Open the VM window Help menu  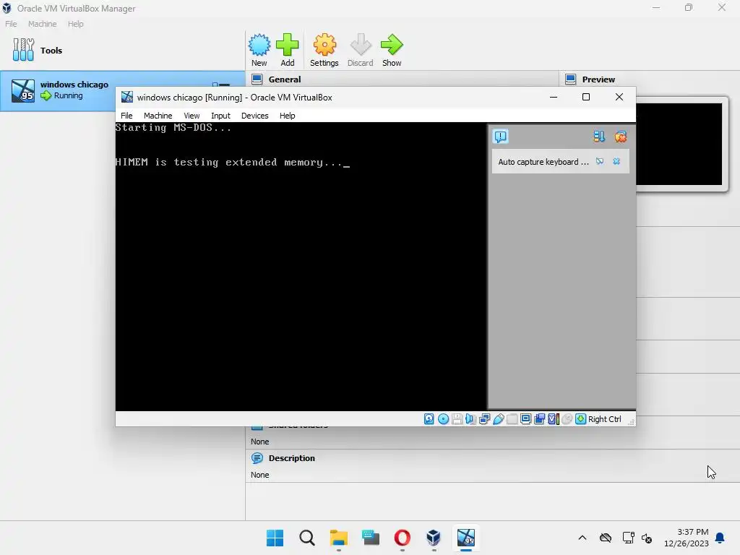pyautogui.click(x=287, y=116)
